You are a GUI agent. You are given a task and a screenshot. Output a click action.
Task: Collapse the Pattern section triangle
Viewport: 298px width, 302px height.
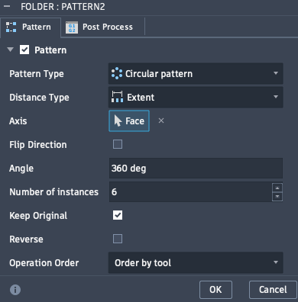click(x=11, y=50)
